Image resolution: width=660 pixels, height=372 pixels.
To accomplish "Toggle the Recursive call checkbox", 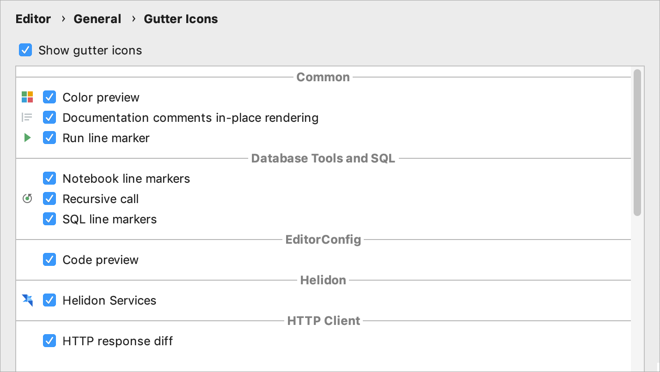I will [49, 198].
